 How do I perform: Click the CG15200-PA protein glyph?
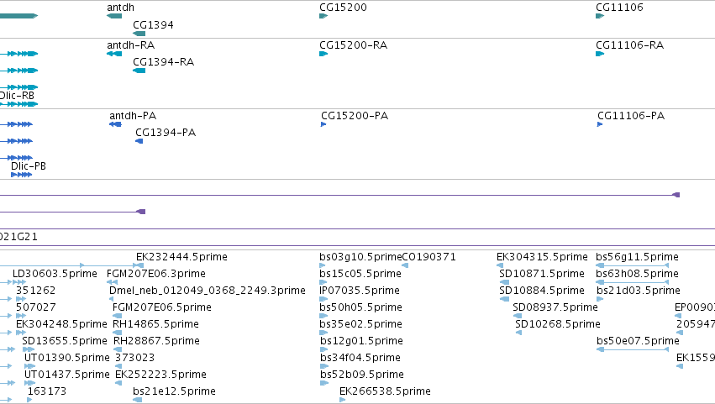point(323,124)
